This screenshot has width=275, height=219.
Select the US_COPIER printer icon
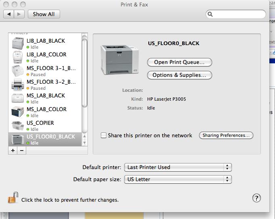(17, 126)
